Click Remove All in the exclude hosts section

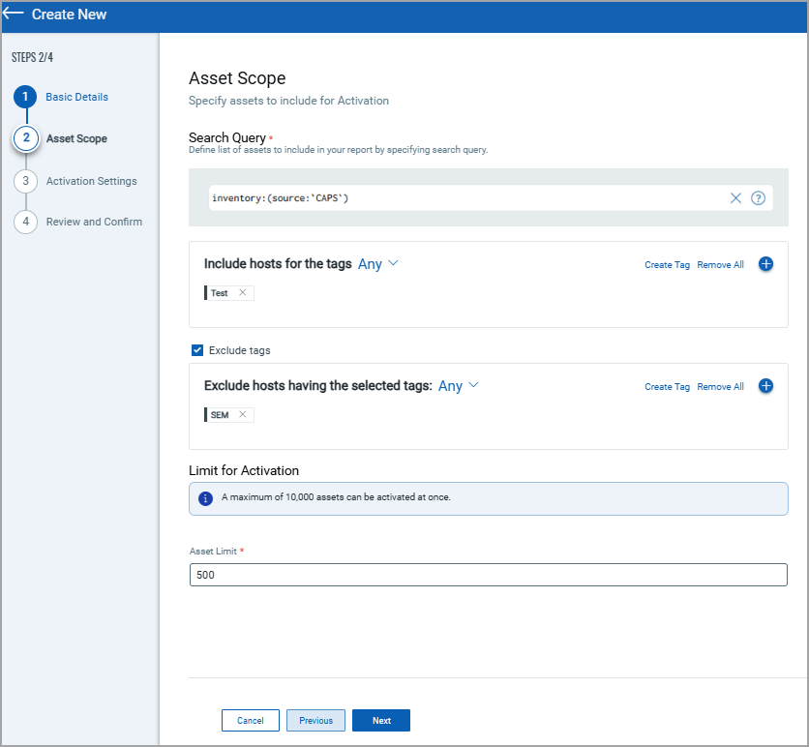(720, 386)
